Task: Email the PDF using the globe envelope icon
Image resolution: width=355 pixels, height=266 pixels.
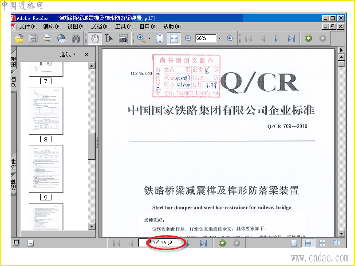Action: coord(62,38)
